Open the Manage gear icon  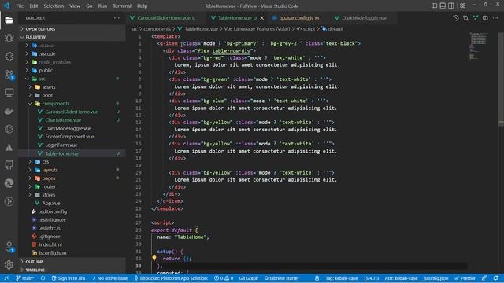pyautogui.click(x=9, y=265)
